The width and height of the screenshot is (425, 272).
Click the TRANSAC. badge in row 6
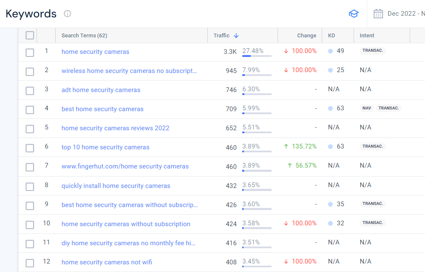click(x=373, y=146)
